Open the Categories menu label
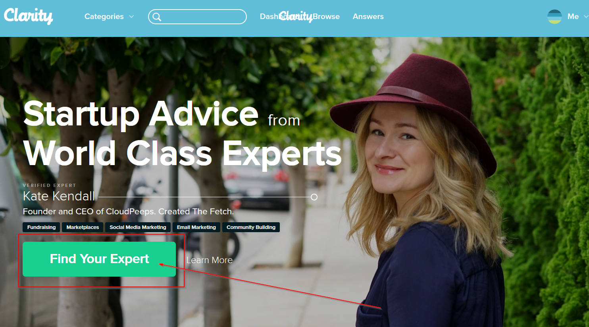589x327 pixels. pyautogui.click(x=104, y=17)
